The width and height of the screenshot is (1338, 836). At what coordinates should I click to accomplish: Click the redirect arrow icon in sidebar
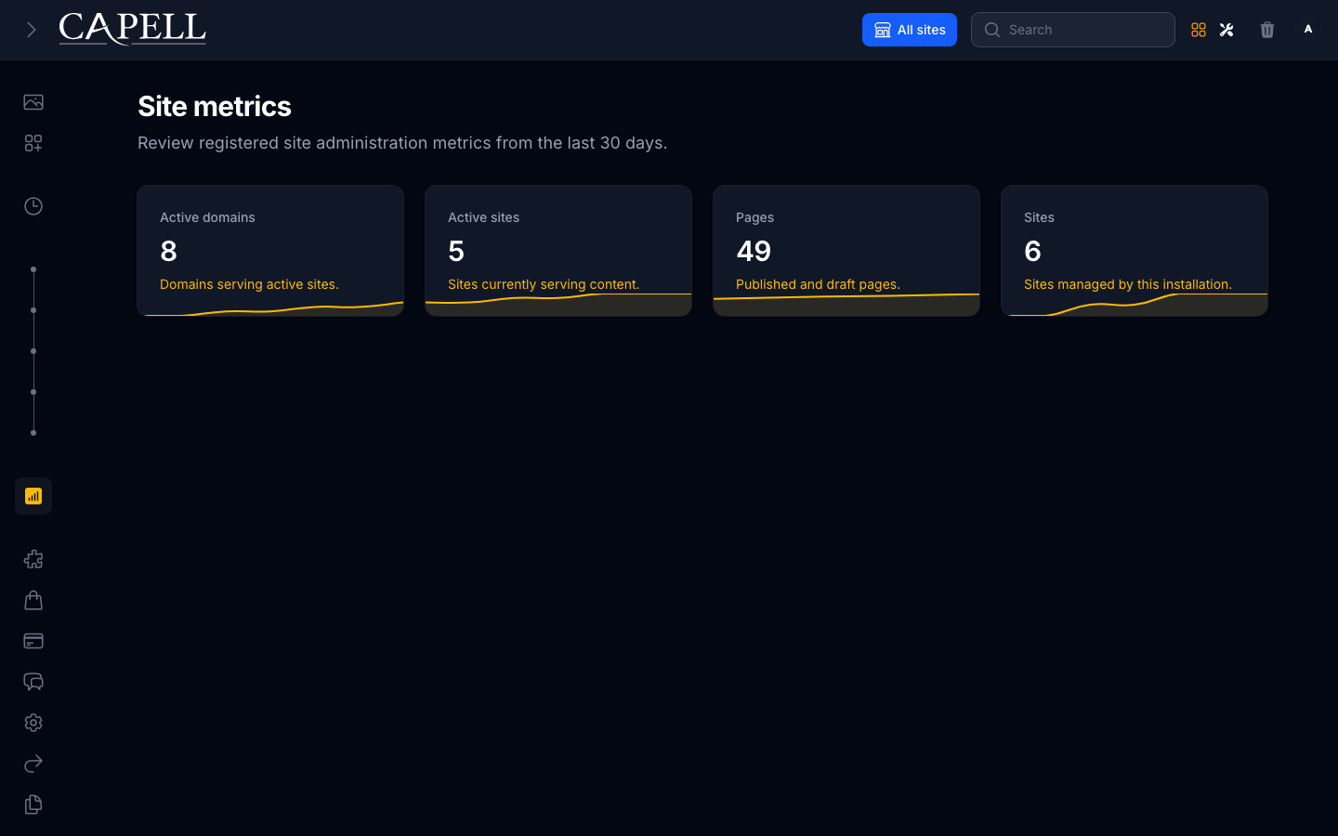(33, 764)
